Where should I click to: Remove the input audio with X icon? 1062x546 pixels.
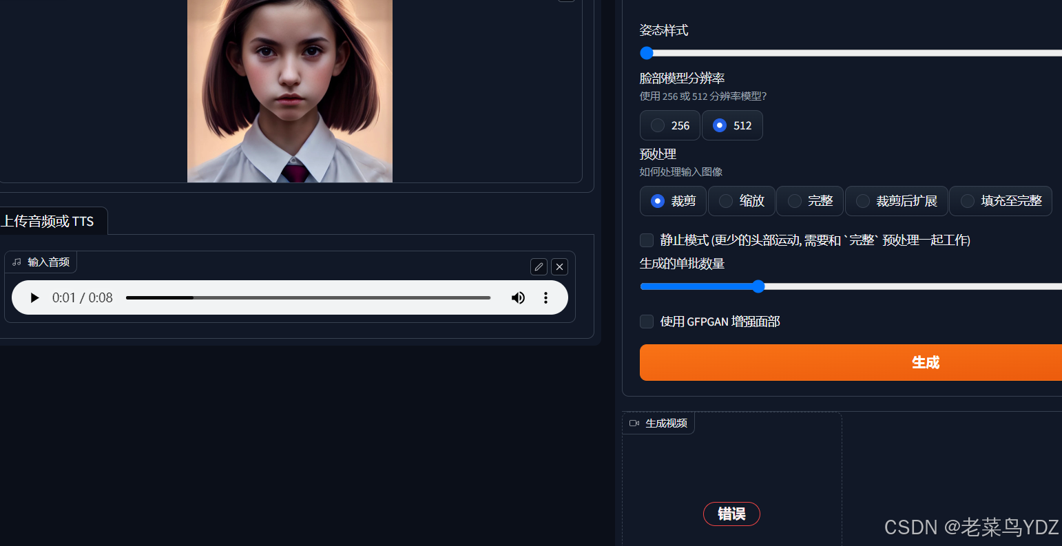click(559, 266)
